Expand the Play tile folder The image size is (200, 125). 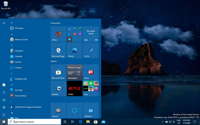point(91,89)
